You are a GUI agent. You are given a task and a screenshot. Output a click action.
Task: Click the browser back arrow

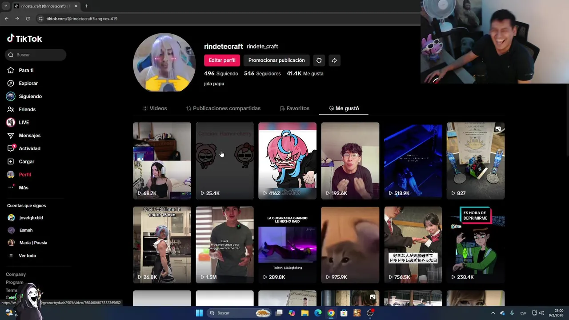coord(6,19)
